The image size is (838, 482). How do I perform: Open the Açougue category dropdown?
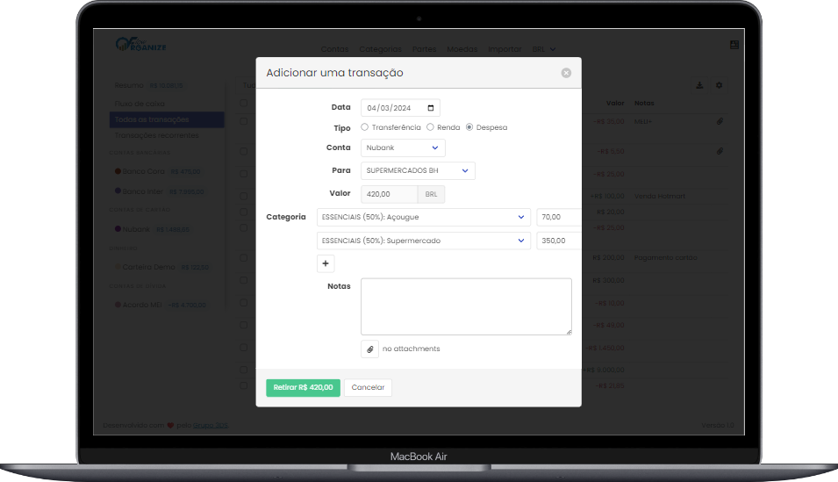pyautogui.click(x=424, y=217)
